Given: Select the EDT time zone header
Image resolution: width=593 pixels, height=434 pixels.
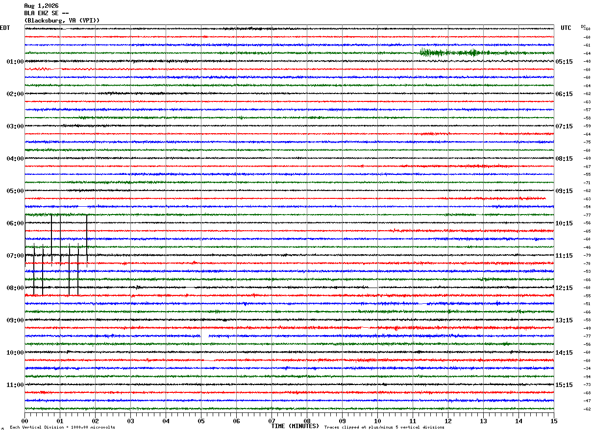Looking at the screenshot, I should 5,28.
